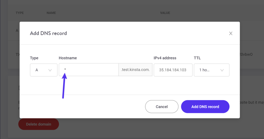Click the chevron arrow in the TTL selector
The width and height of the screenshot is (264, 139).
pos(222,70)
